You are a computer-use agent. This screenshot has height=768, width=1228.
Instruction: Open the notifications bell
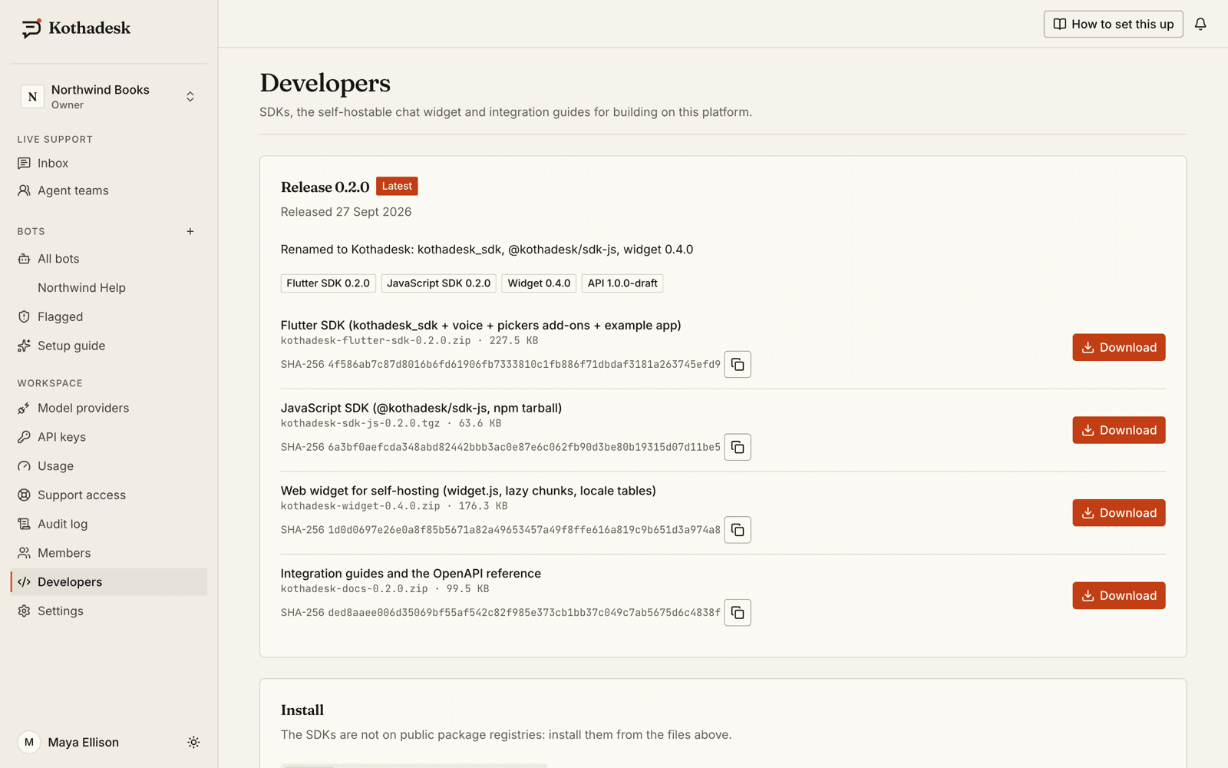tap(1200, 24)
